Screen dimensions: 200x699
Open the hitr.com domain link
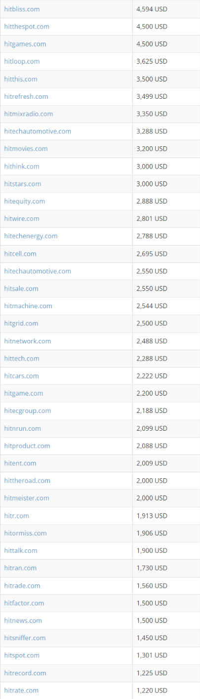[x=17, y=516]
